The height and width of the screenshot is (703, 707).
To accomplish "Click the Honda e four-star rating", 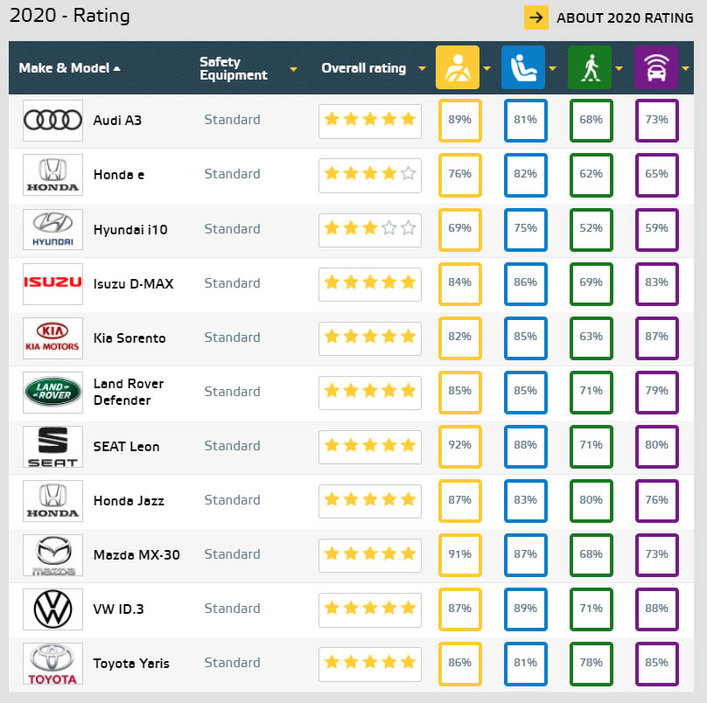I will (369, 174).
